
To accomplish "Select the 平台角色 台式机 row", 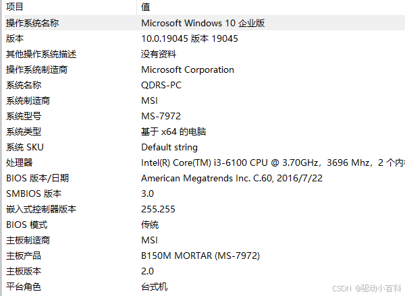I will click(x=205, y=287).
